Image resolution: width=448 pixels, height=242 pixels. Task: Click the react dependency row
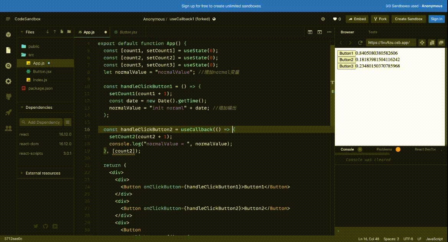(x=45, y=134)
